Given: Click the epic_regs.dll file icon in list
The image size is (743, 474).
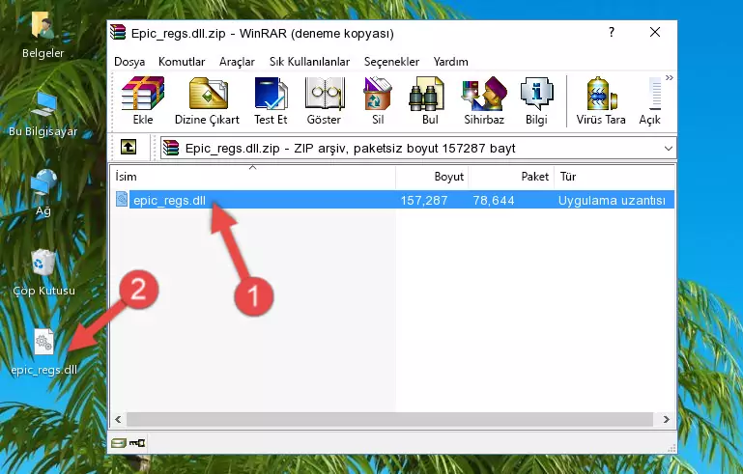Looking at the screenshot, I should click(x=122, y=200).
